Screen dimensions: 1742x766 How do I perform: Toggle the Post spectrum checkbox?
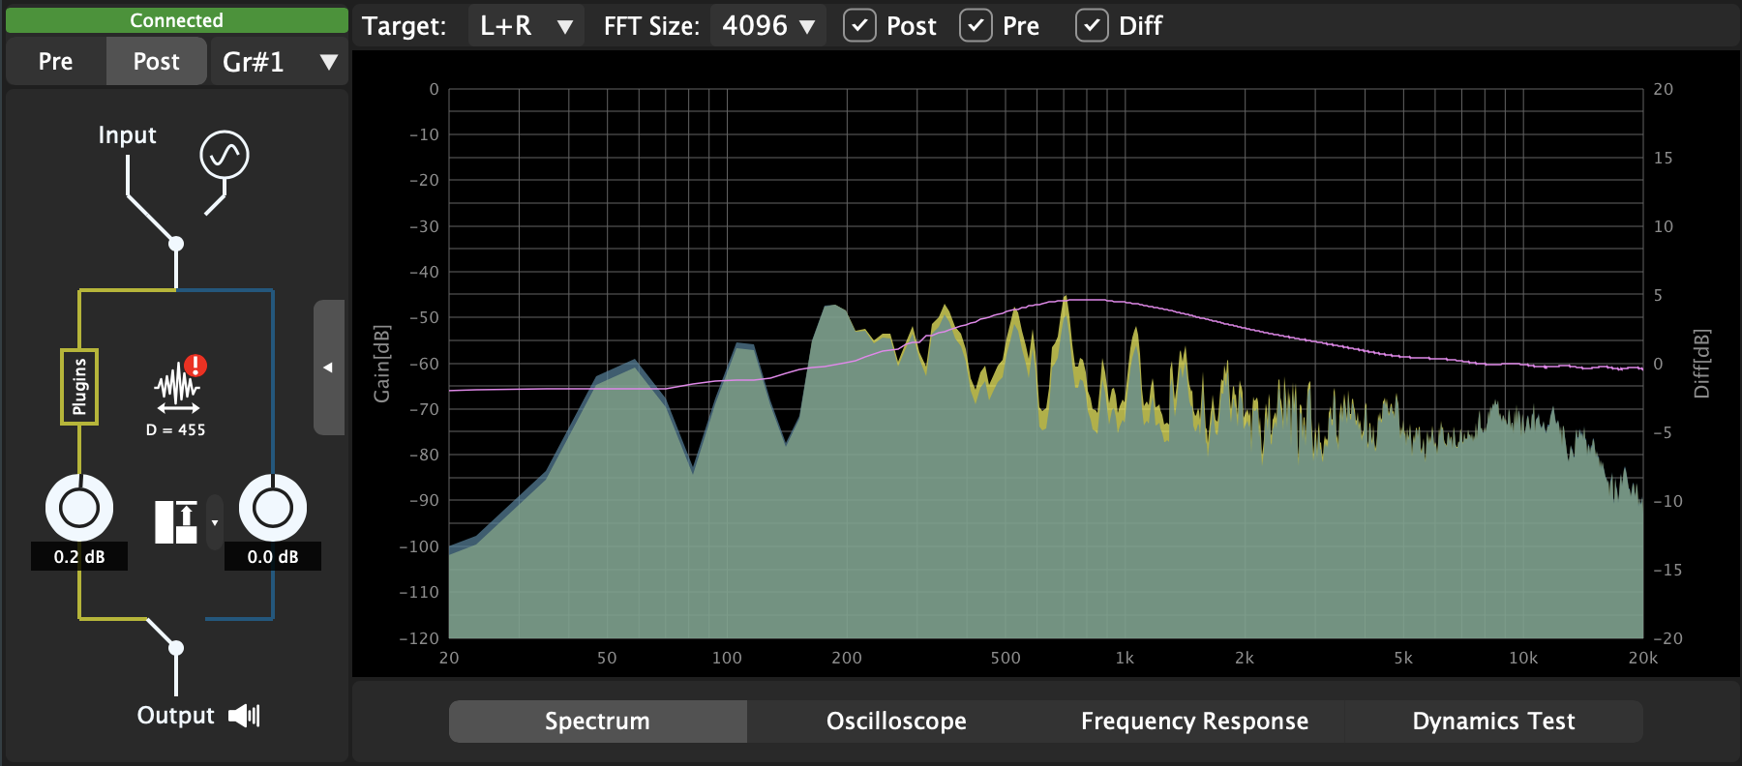(859, 26)
